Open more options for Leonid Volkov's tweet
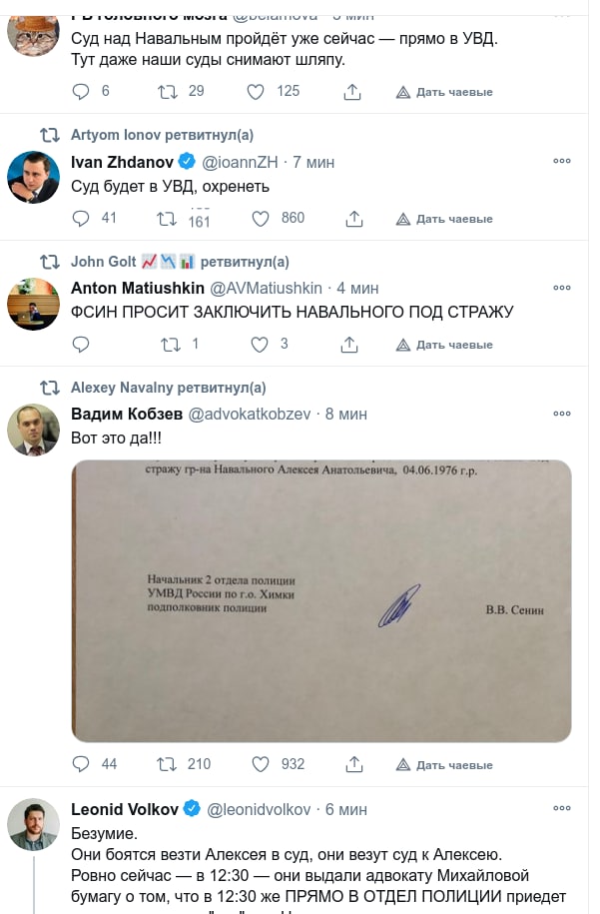 pyautogui.click(x=561, y=808)
